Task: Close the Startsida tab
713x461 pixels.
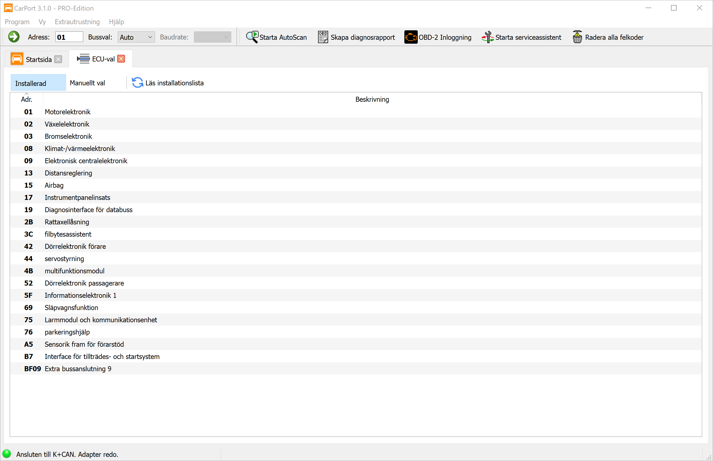Action: [x=58, y=59]
